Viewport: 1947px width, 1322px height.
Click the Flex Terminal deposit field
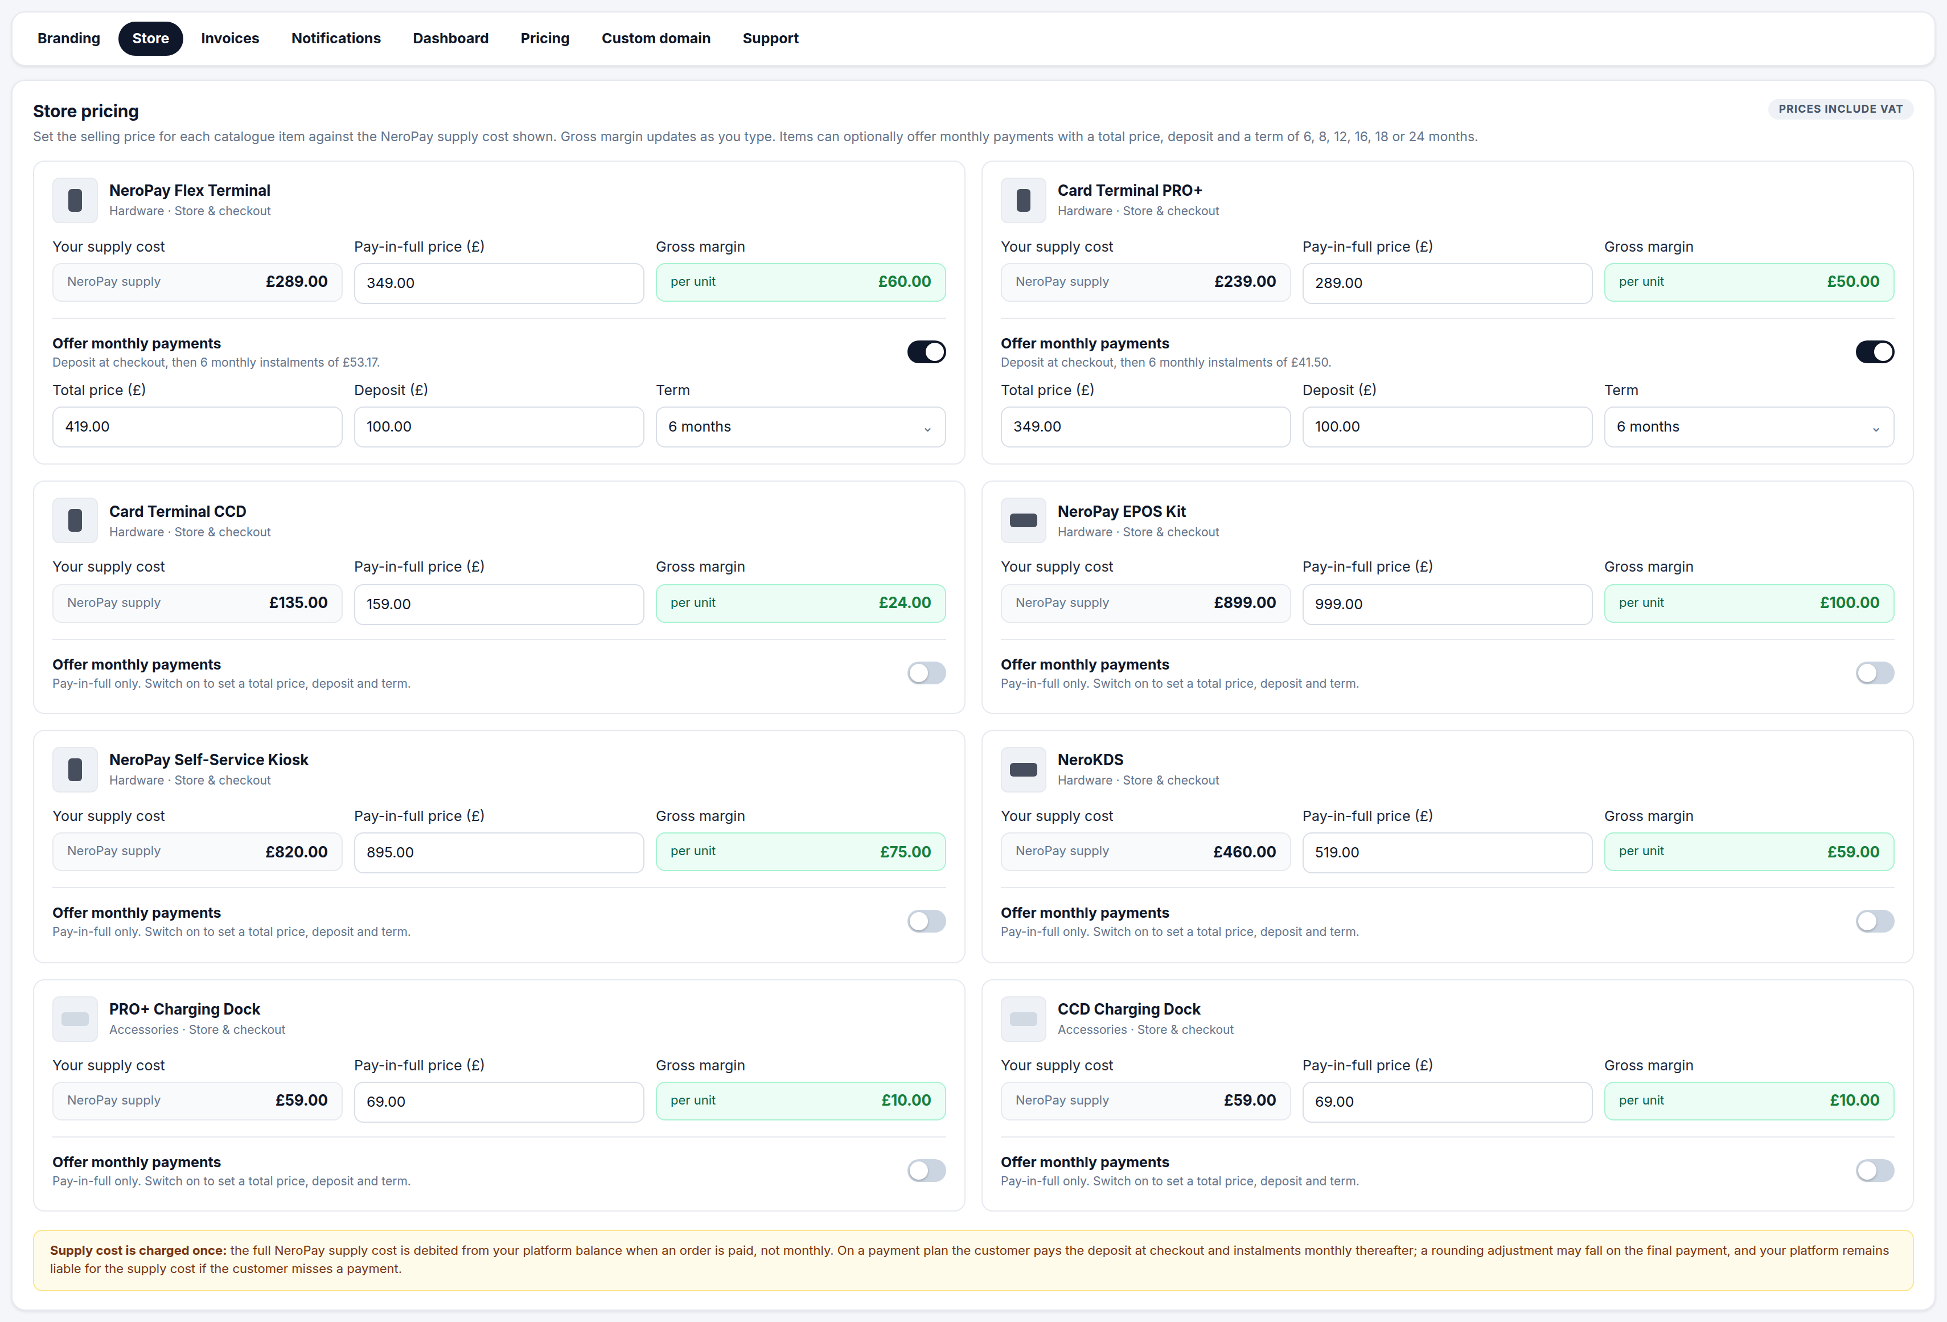[499, 427]
